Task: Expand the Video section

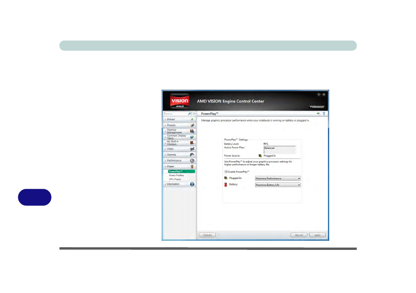Action: [x=179, y=149]
